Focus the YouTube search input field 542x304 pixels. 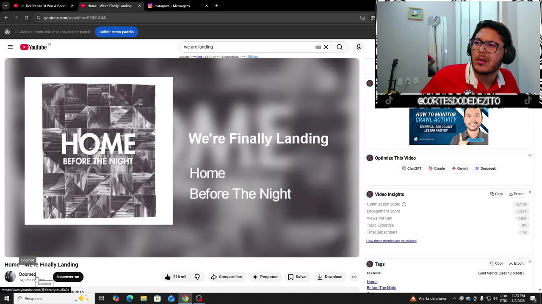pos(248,47)
